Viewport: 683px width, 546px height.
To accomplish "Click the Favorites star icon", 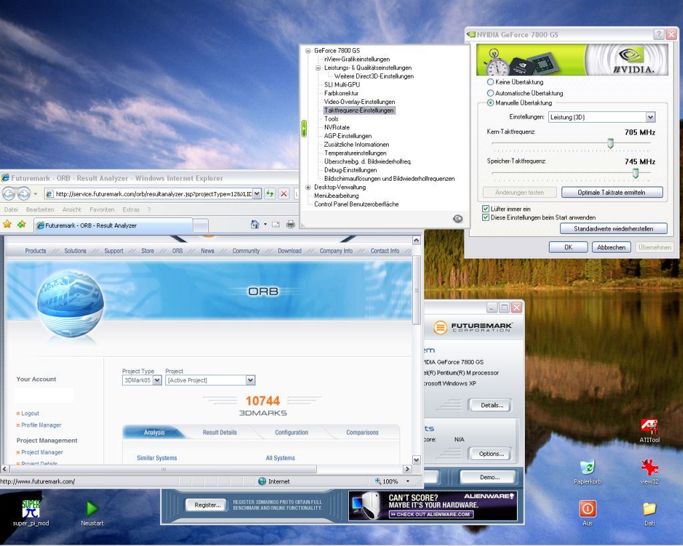I will click(7, 224).
